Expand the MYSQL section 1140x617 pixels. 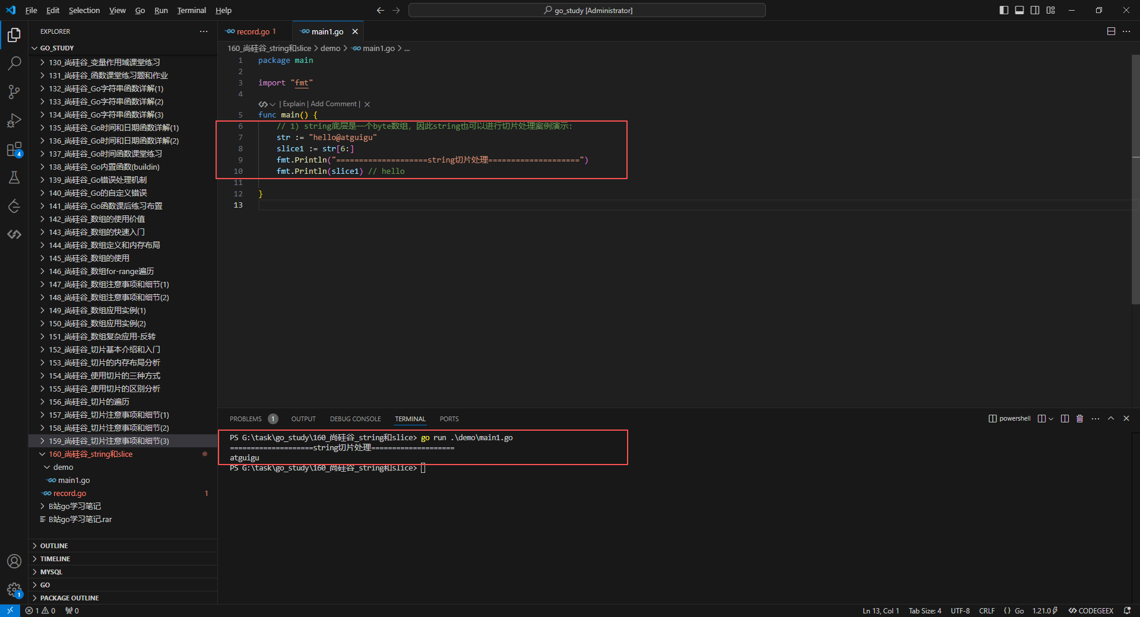pos(123,572)
